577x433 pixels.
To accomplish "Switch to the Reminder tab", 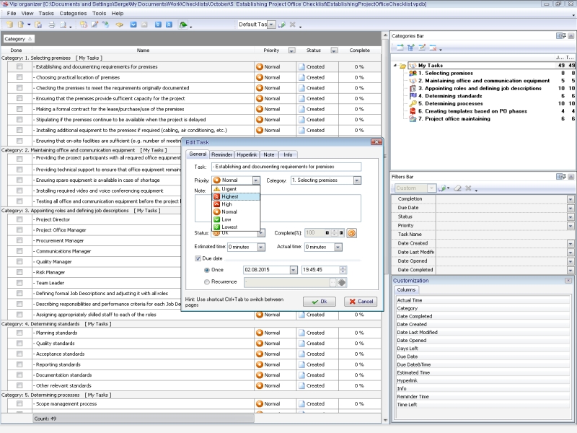I will (221, 154).
